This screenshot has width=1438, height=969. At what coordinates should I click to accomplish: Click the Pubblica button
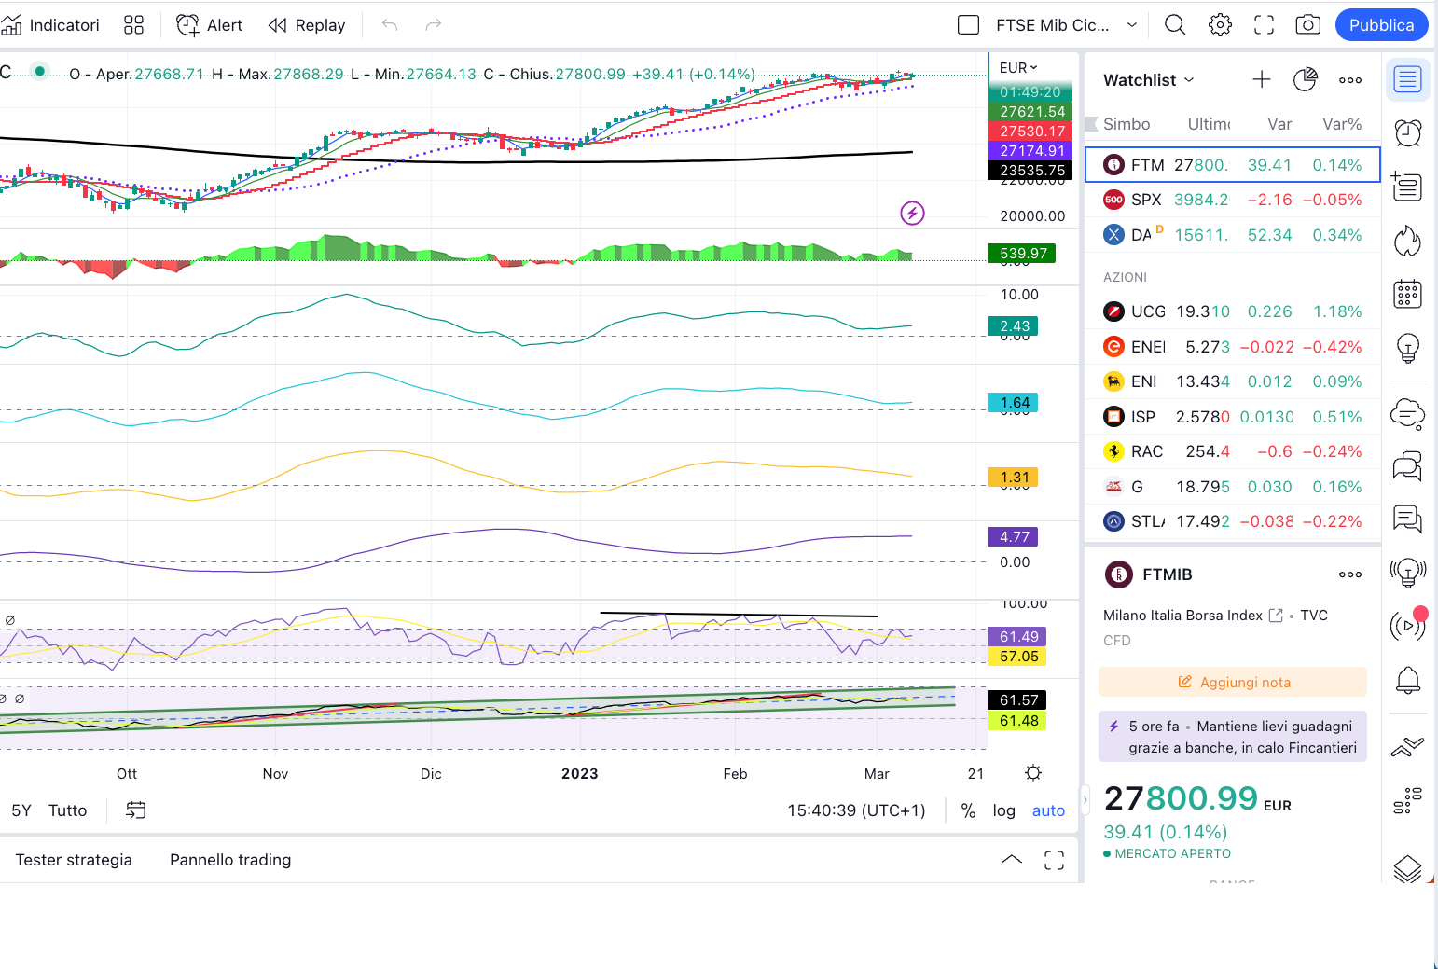click(1382, 25)
